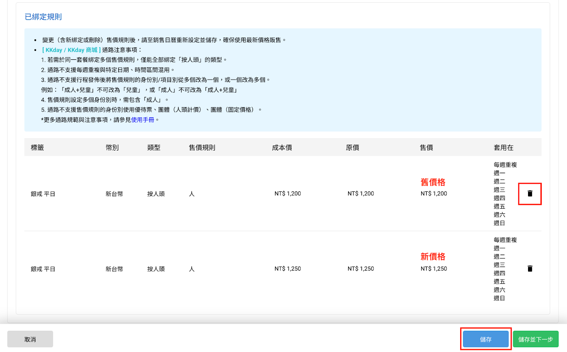
Task: Click 按人頭 in the NT$ 1,200 row
Action: pyautogui.click(x=156, y=194)
